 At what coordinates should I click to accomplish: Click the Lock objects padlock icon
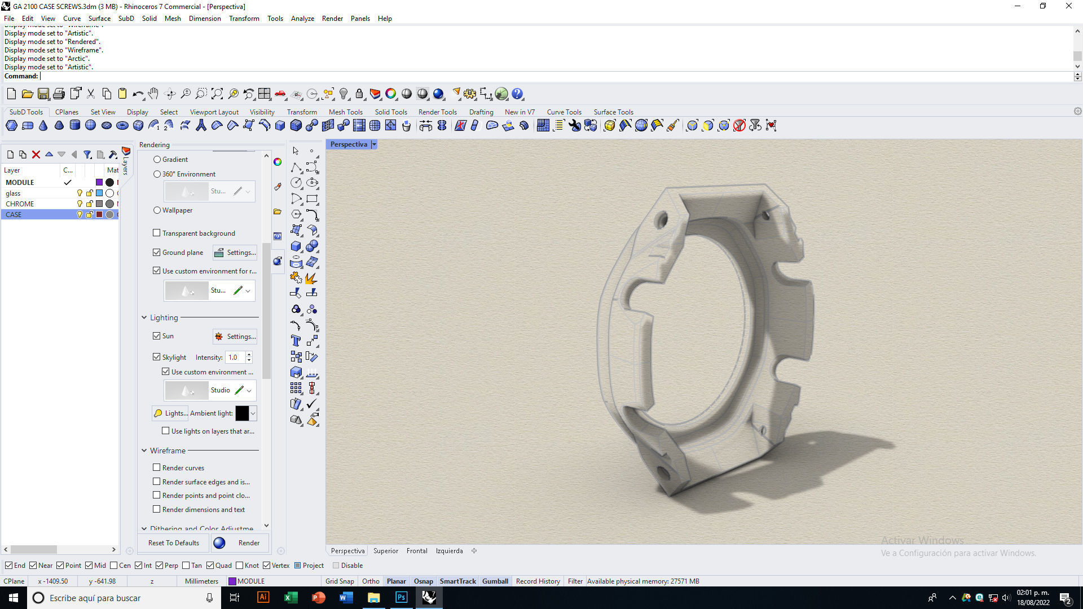tap(359, 94)
